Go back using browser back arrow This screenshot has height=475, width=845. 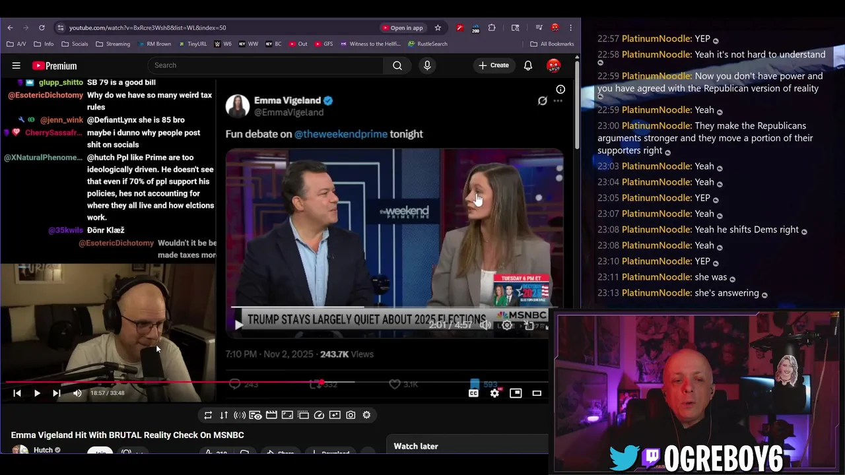click(x=10, y=28)
